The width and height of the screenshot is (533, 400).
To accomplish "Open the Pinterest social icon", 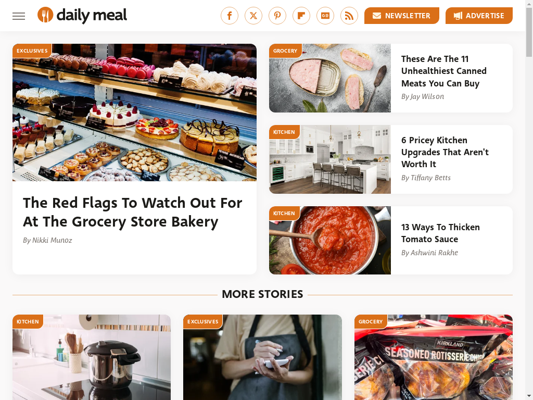I will [x=277, y=16].
